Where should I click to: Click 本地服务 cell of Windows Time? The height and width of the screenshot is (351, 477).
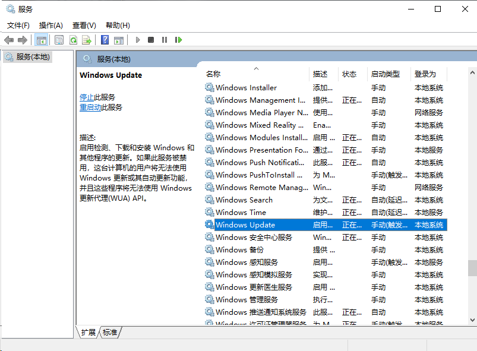(x=429, y=212)
